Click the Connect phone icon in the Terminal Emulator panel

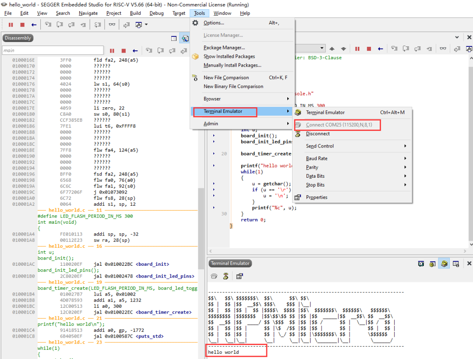pos(214,276)
